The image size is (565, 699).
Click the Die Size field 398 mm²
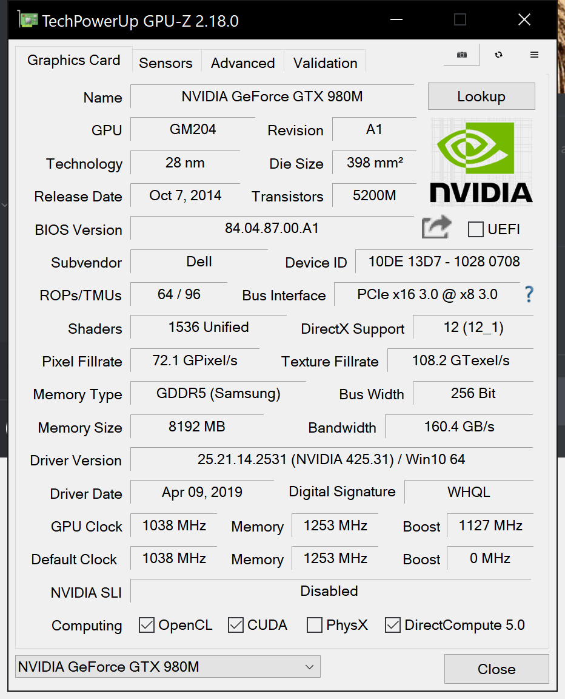click(375, 162)
